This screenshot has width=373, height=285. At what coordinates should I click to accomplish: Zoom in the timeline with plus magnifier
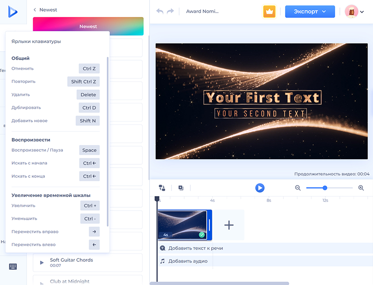tap(361, 188)
